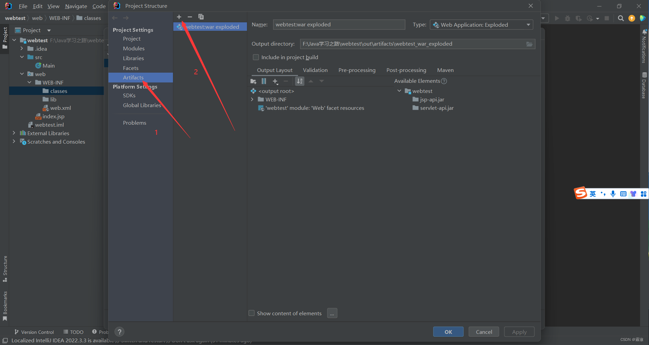This screenshot has height=345, width=649.
Task: Click the Stop square in IDE toolbar
Action: click(x=607, y=18)
